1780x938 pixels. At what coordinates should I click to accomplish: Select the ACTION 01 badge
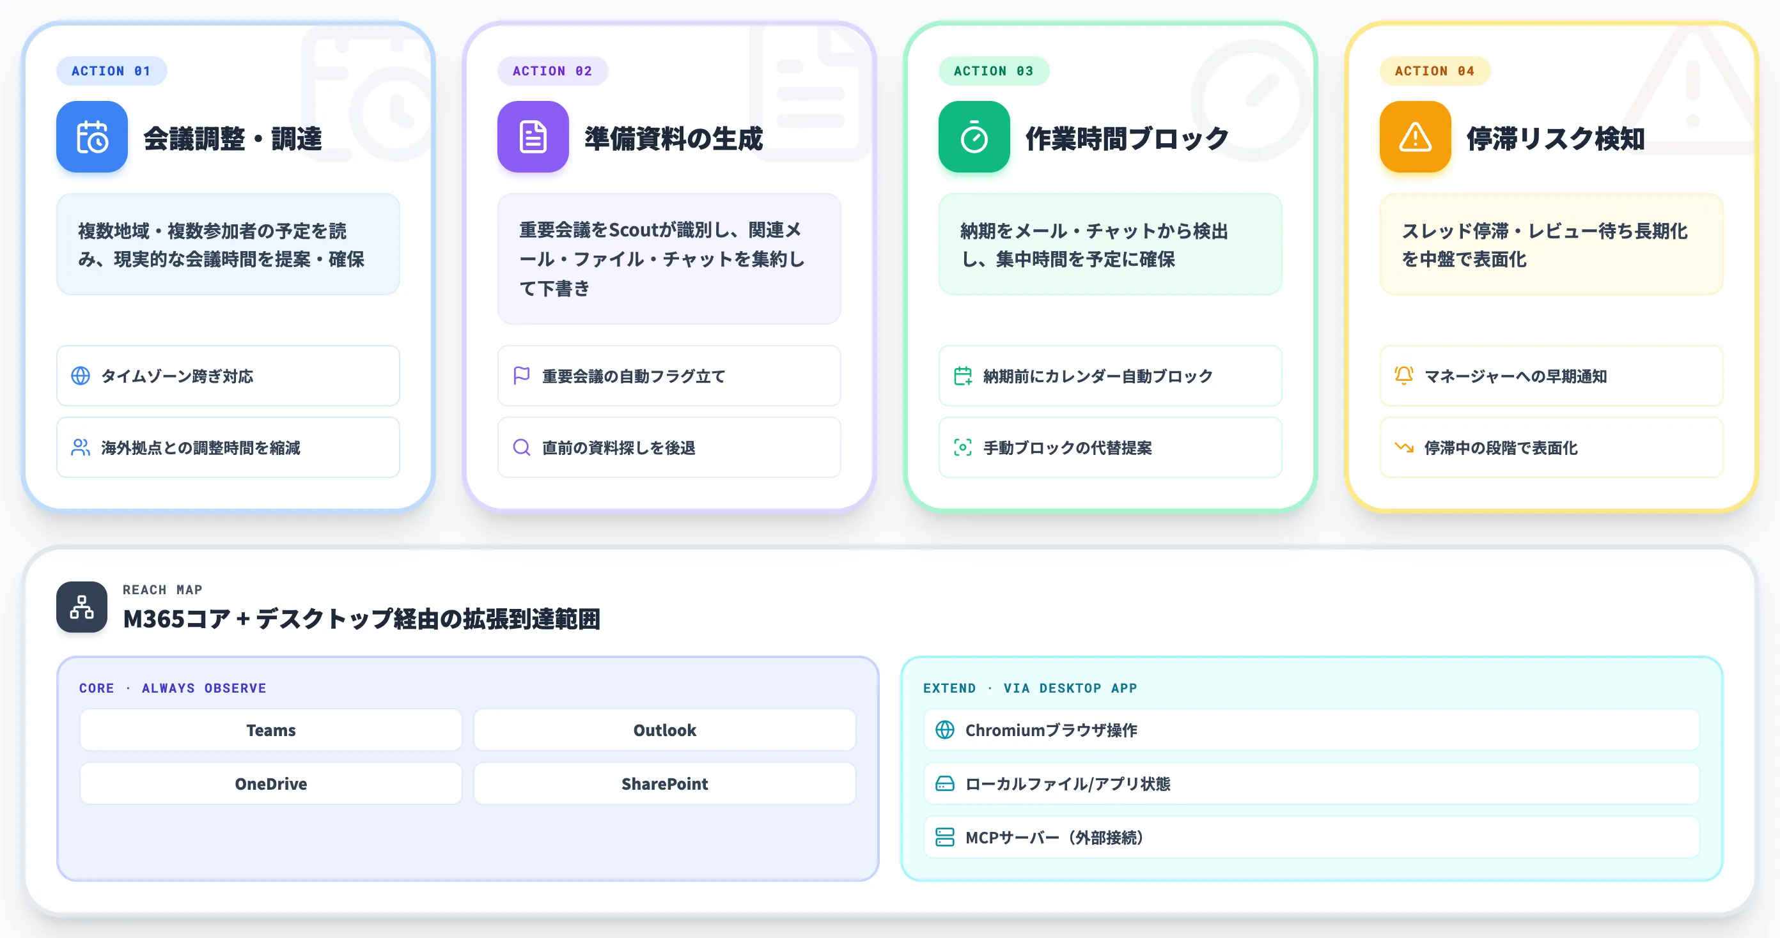tap(111, 71)
